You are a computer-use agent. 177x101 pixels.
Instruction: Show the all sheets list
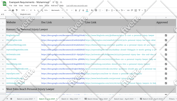pos(11,99)
